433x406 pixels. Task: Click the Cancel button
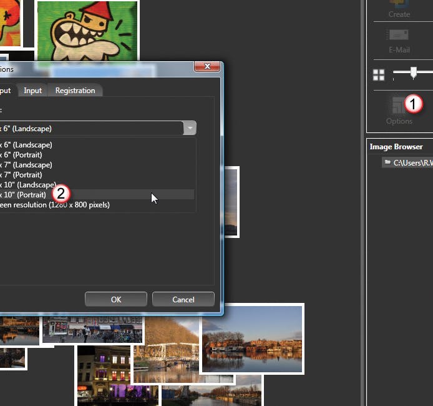183,299
